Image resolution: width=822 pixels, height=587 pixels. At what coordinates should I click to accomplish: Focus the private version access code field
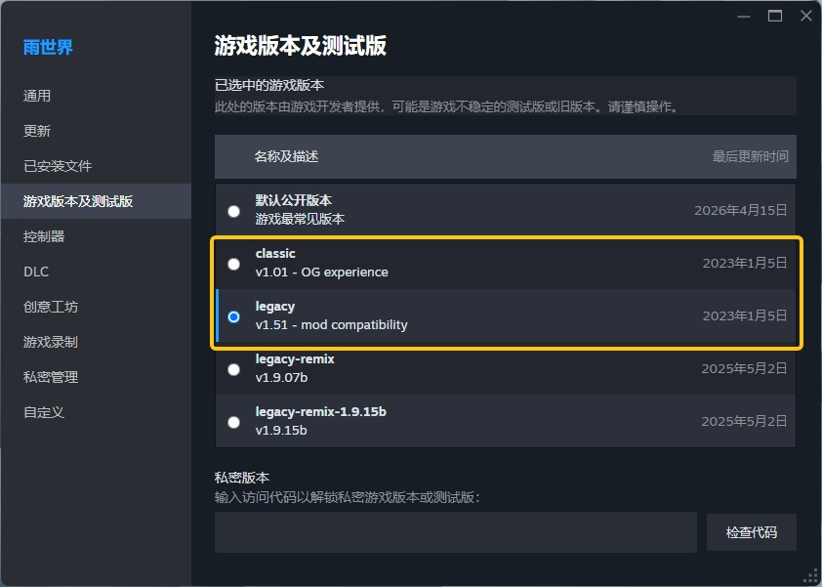(x=456, y=532)
